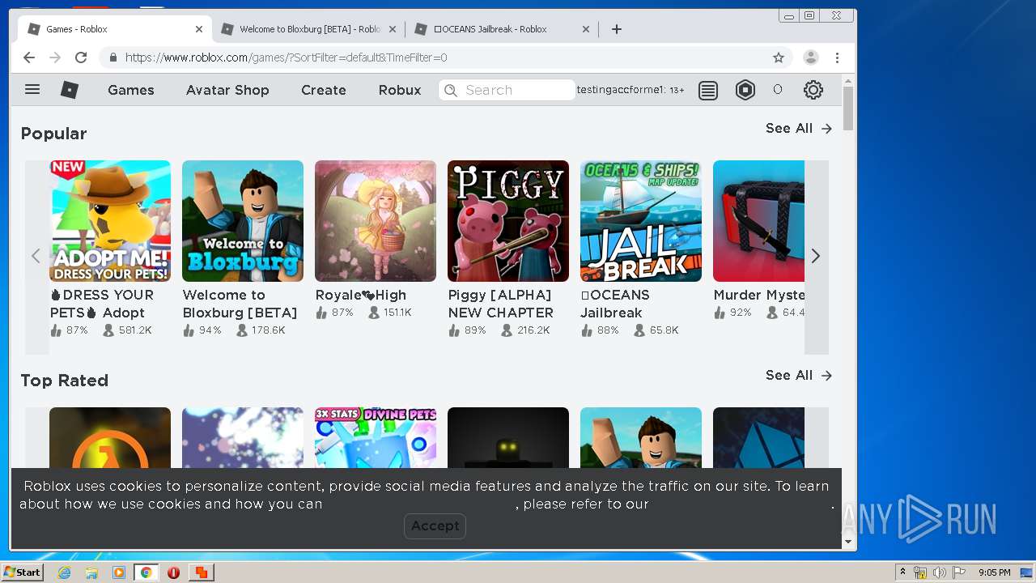The image size is (1036, 583).
Task: Select the Games - Roblox tab
Action: (116, 29)
